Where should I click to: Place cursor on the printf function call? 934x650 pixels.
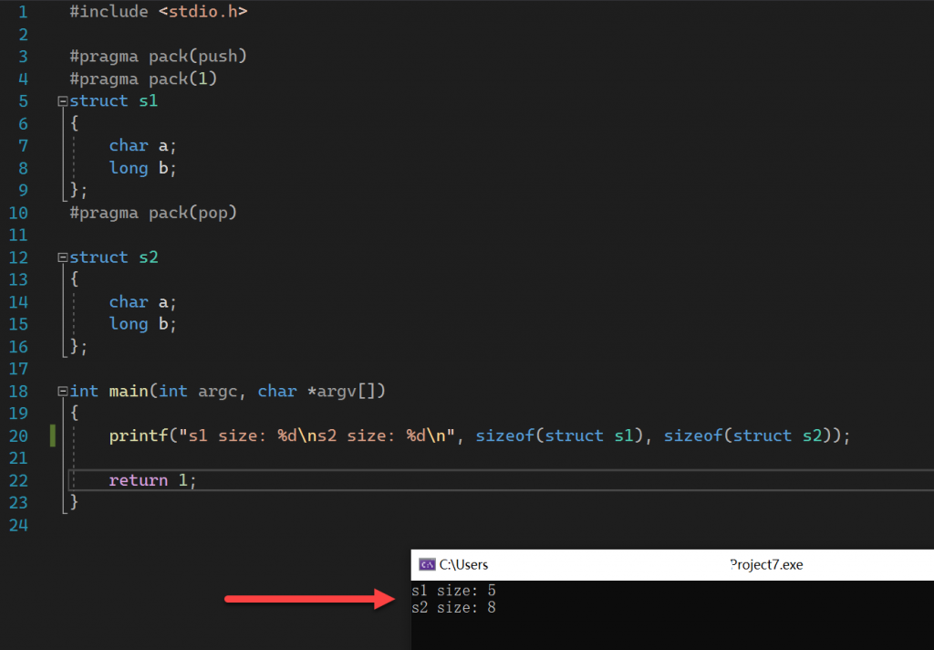pyautogui.click(x=131, y=435)
